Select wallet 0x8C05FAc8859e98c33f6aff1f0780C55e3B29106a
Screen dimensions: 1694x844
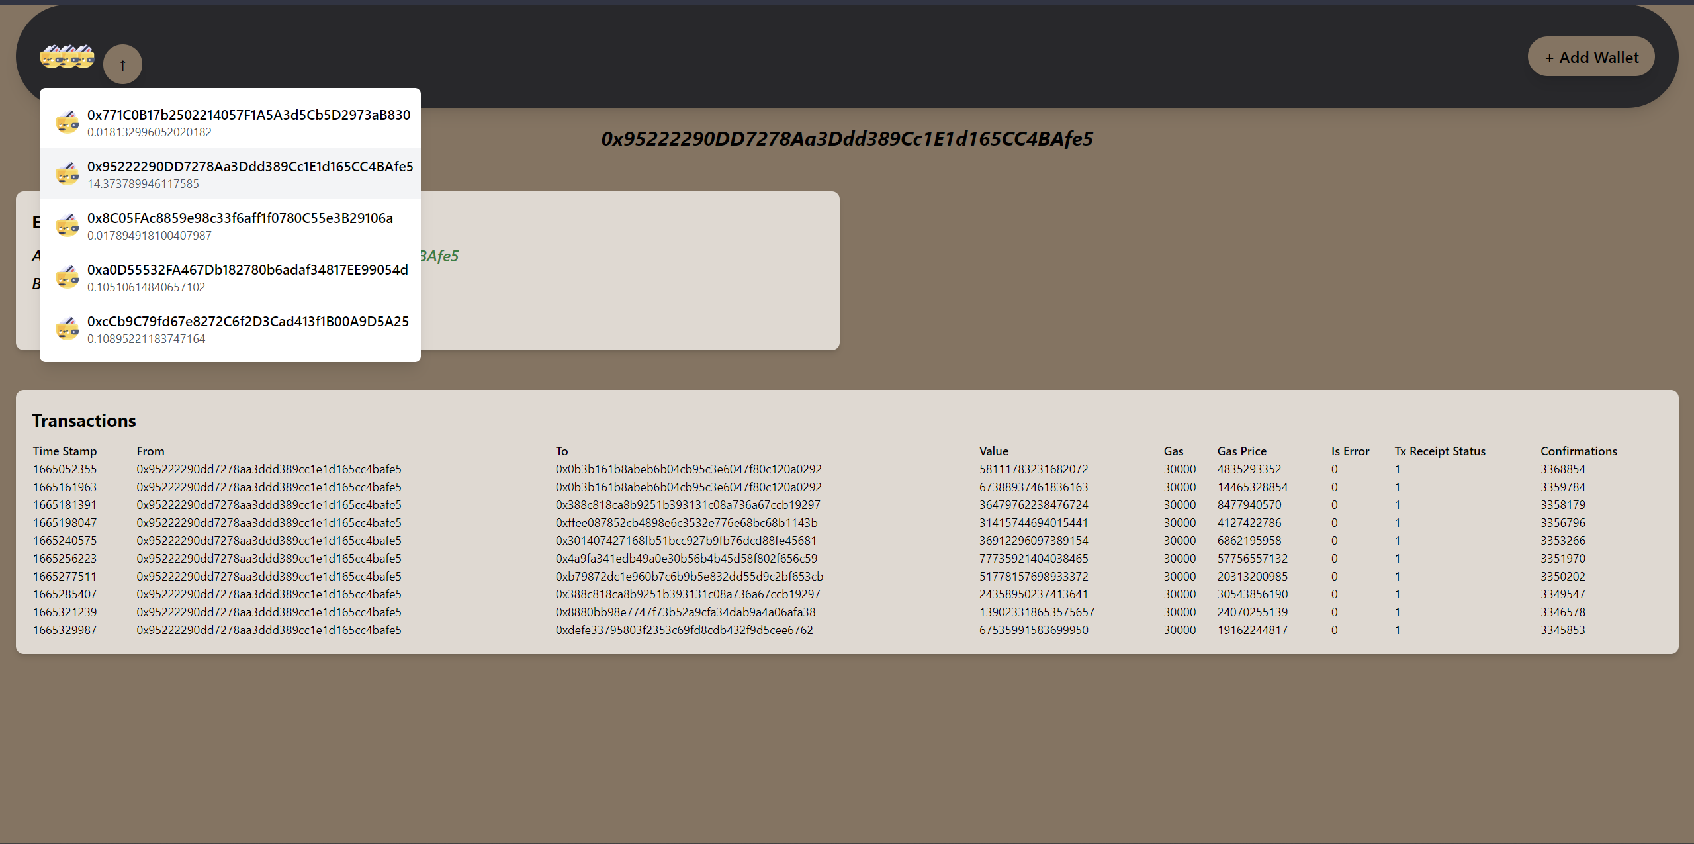pos(240,218)
